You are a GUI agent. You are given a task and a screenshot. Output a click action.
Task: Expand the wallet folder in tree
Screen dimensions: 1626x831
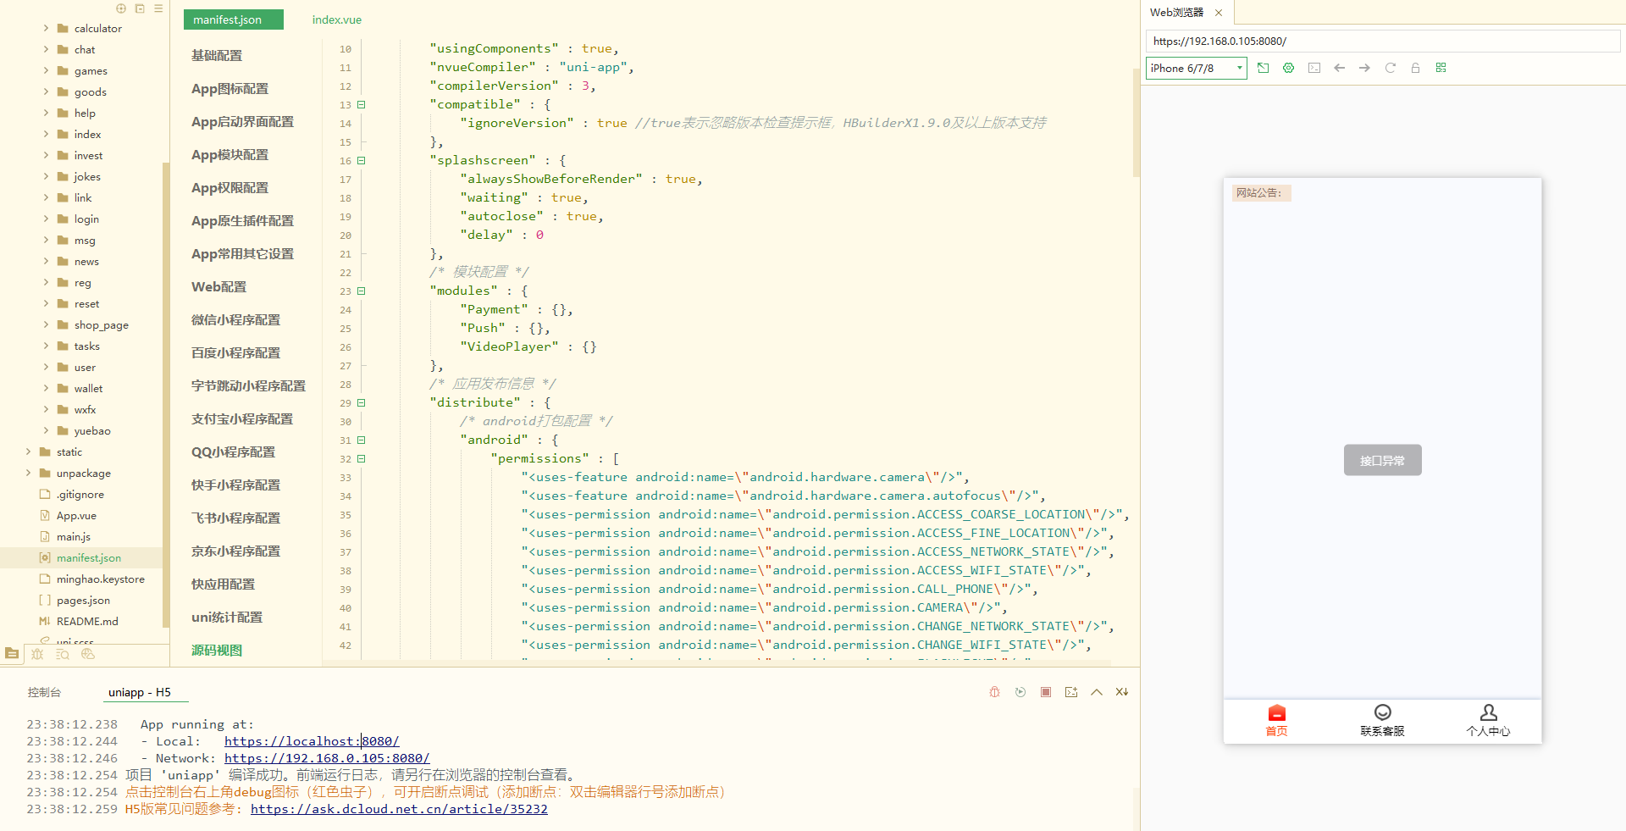46,388
